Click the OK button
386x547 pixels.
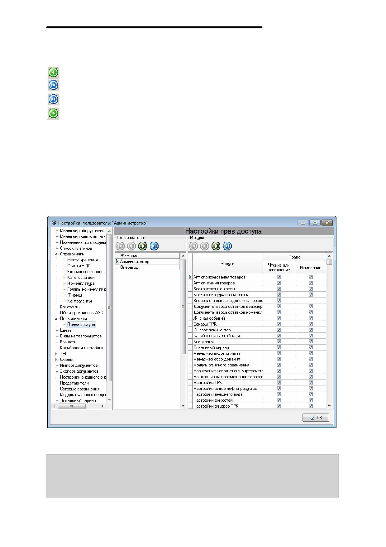click(x=316, y=418)
